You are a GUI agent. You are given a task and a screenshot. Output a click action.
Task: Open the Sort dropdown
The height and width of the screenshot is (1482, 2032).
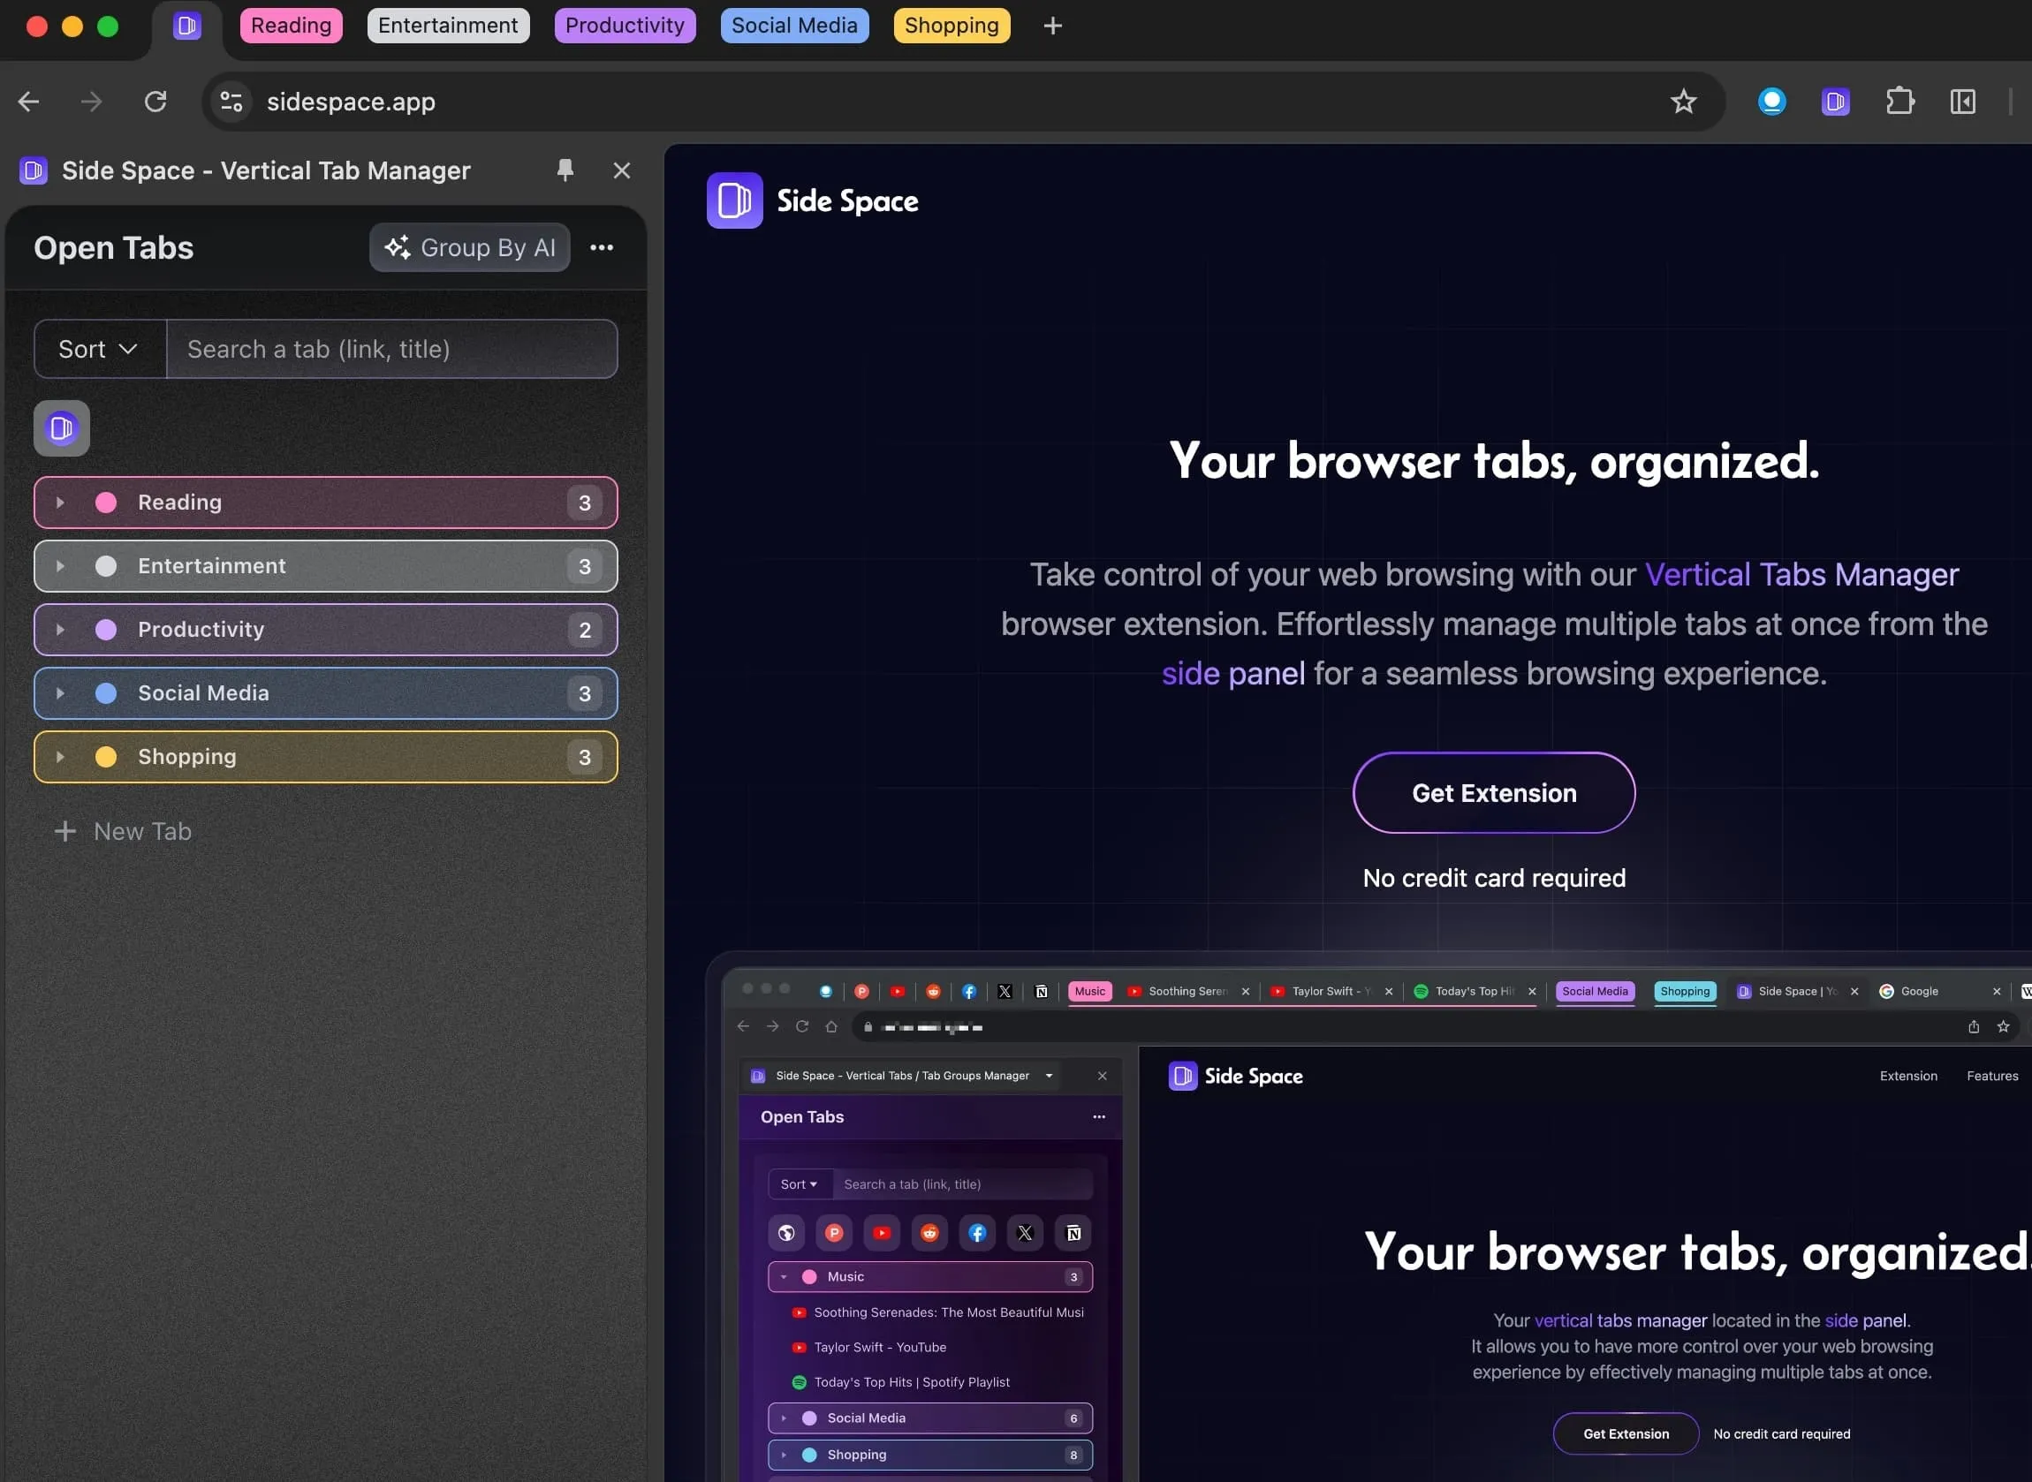pyautogui.click(x=99, y=349)
